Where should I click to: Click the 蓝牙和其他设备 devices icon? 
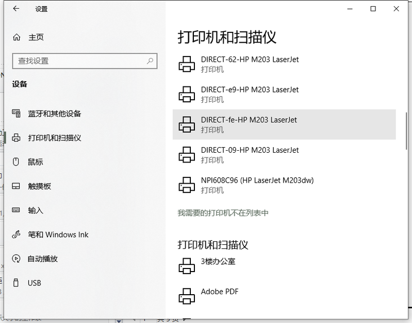[16, 114]
